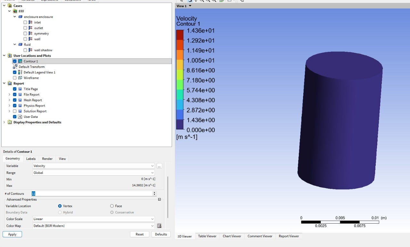Open the View 1 dropdown arrow
Screen dimensions: 410x247
click(190, 6)
